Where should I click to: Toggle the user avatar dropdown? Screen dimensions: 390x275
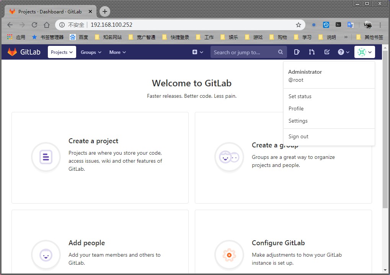[364, 52]
